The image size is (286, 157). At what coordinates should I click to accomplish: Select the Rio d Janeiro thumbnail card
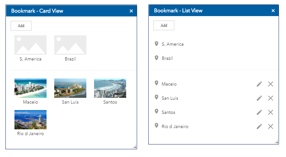30,120
